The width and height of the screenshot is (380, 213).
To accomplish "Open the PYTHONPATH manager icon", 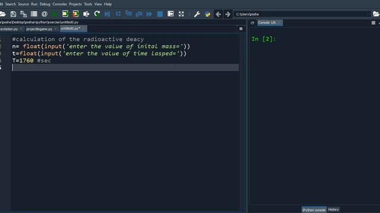I will 207,14.
